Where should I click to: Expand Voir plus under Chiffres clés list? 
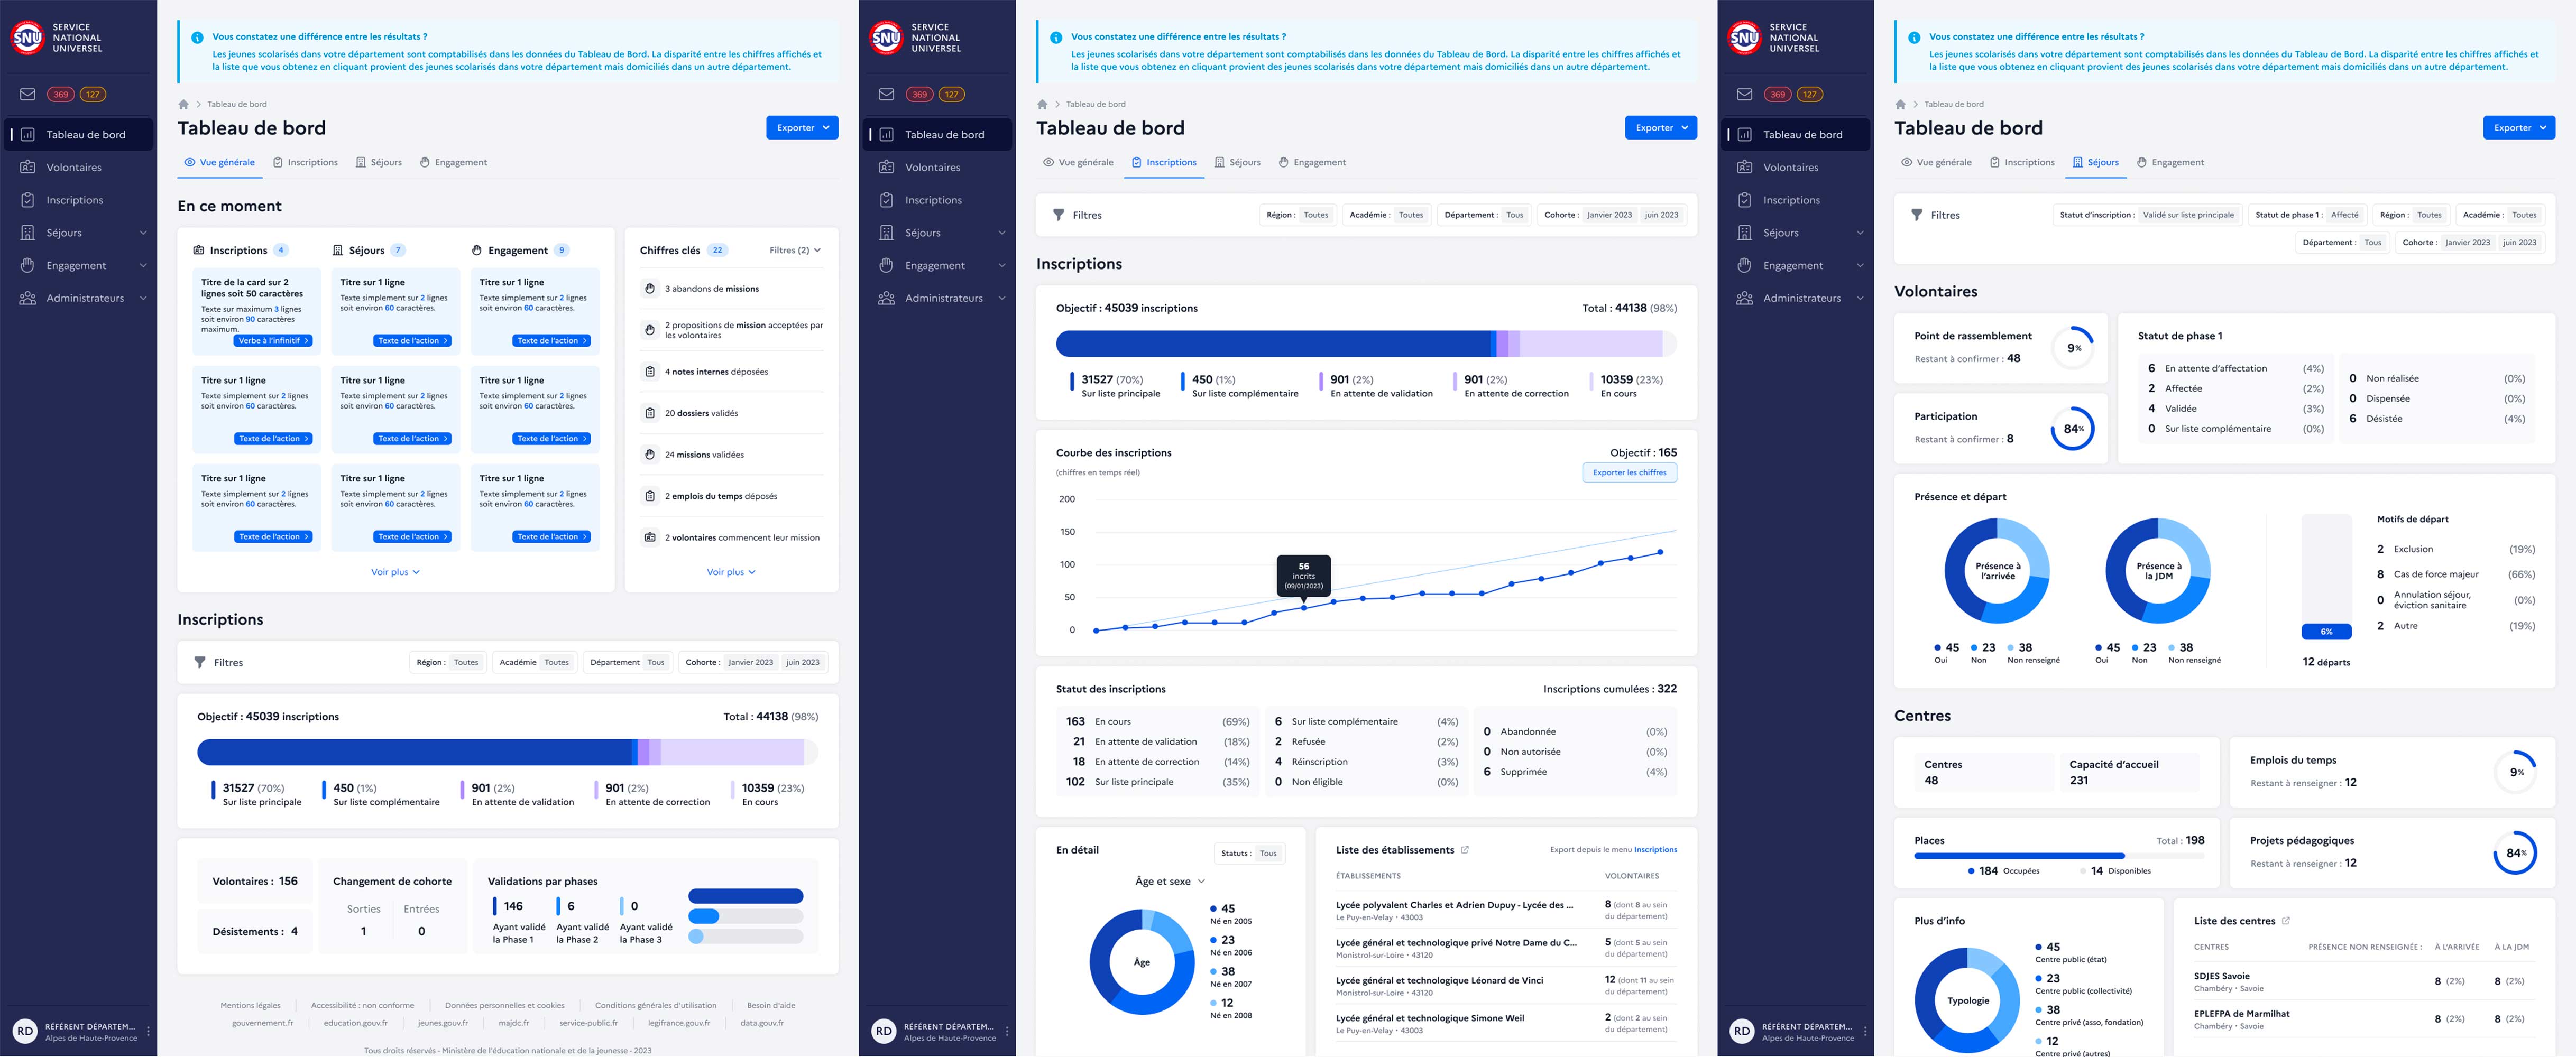[x=731, y=572]
